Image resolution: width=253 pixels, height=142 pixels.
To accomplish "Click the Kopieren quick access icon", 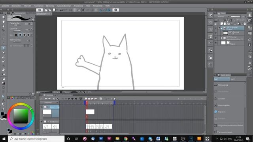I will 216,112.
